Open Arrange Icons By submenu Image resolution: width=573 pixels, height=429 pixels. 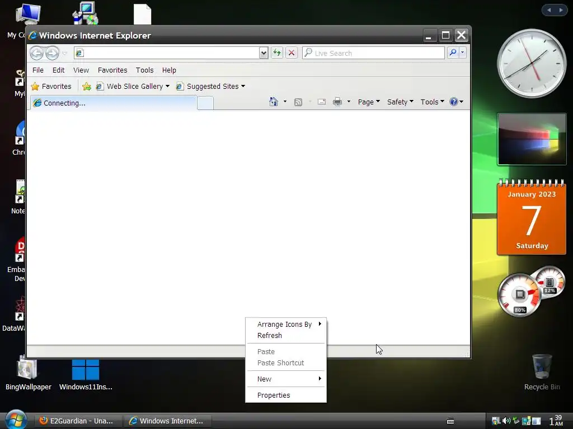(x=286, y=325)
